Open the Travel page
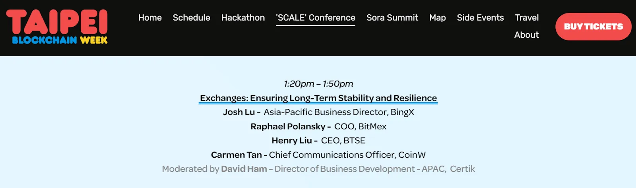636x188 pixels. [x=527, y=18]
